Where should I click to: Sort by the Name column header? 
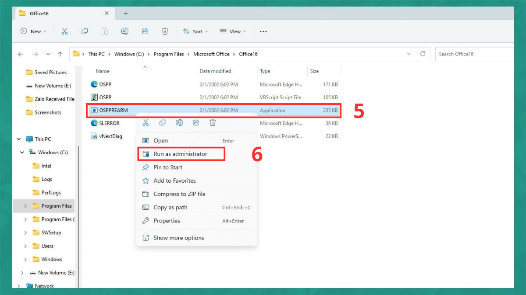pyautogui.click(x=103, y=71)
